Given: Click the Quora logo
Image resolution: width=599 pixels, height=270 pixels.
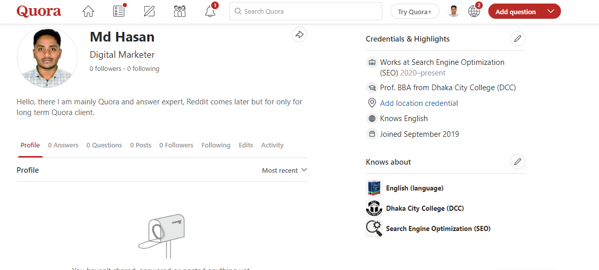Looking at the screenshot, I should point(39,12).
